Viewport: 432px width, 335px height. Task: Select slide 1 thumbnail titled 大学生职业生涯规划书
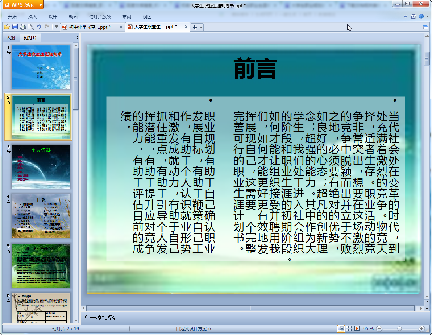click(x=41, y=67)
